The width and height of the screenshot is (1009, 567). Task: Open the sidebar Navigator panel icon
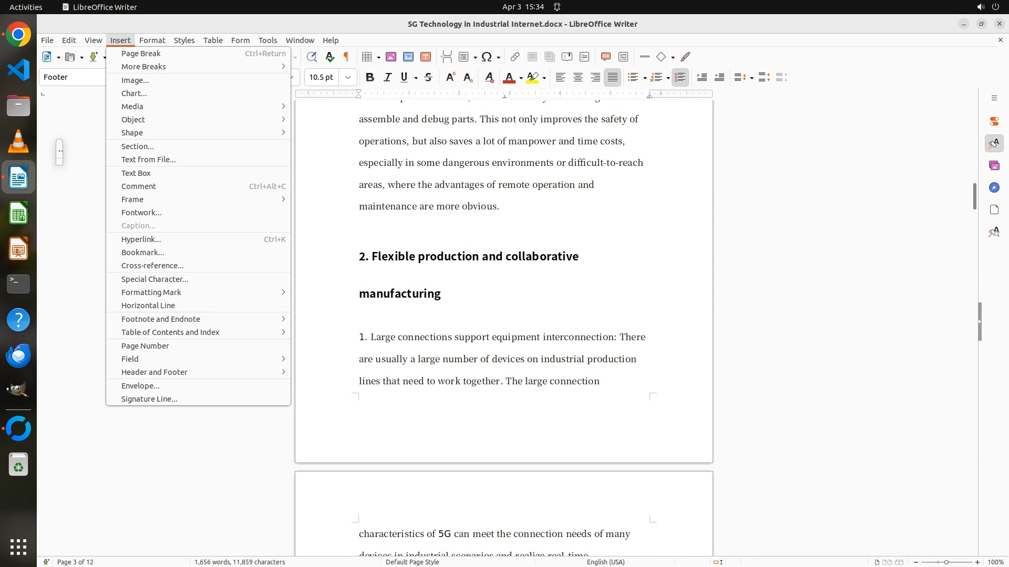994,187
